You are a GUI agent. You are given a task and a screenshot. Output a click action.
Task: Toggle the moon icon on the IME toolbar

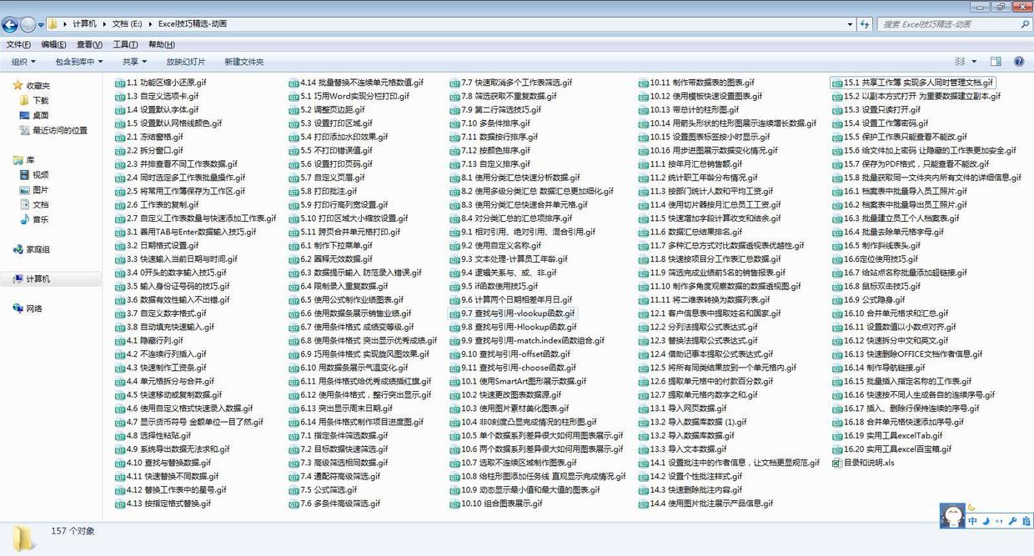[x=986, y=521]
